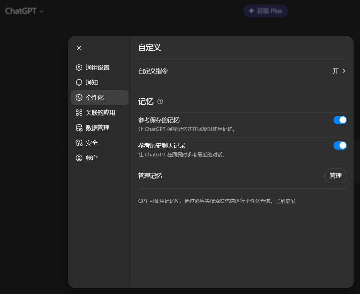This screenshot has height=294, width=360.
Task: Open the 帐户 settings tab
Action: [x=100, y=158]
